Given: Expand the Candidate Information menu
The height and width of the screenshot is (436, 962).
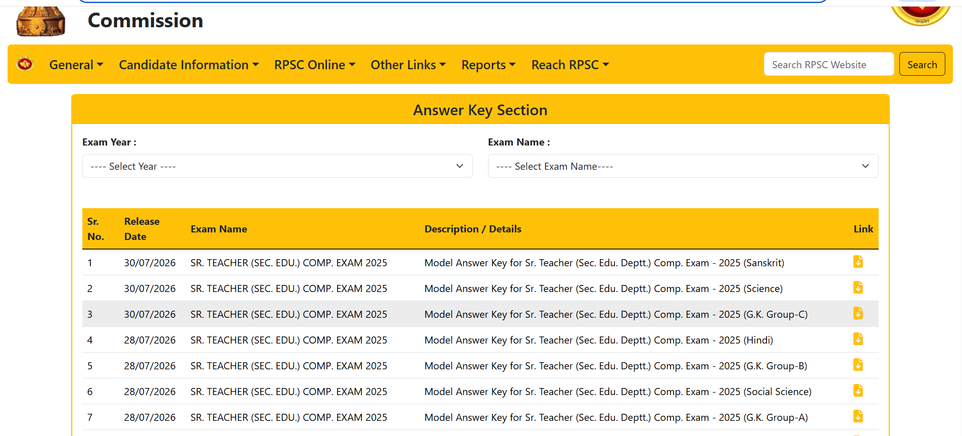Looking at the screenshot, I should pos(189,65).
